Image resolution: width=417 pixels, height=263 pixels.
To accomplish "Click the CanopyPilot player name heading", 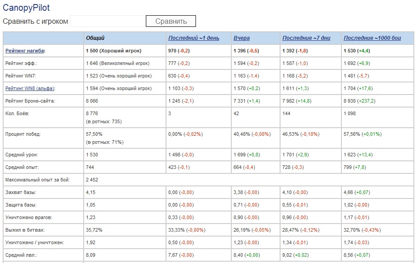I will coord(26,8).
